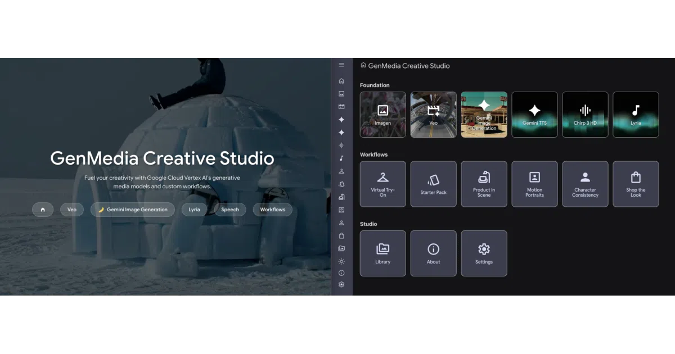Select the Character Consistency workflow tile
The height and width of the screenshot is (354, 675).
(x=586, y=184)
